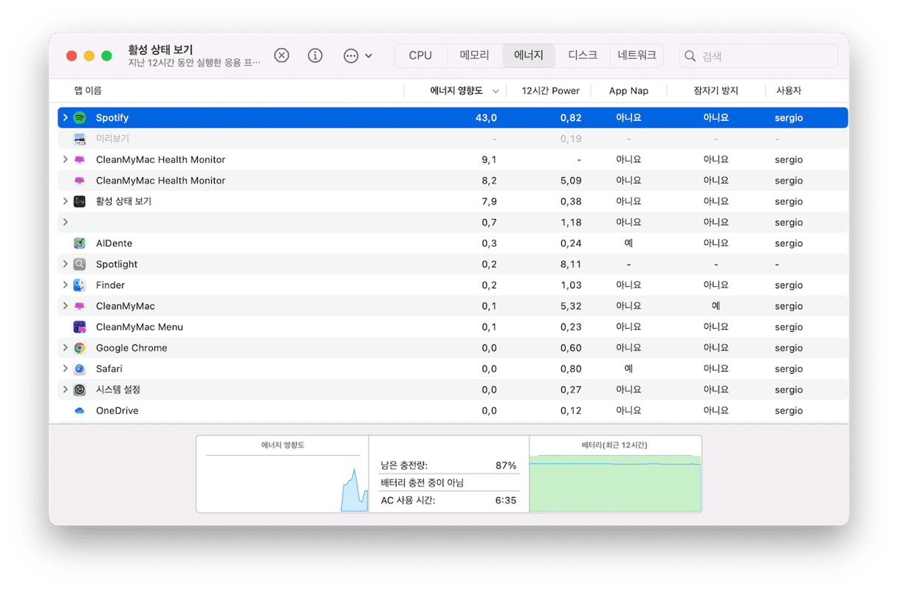
Task: Expand the 활성 상태 보기 row
Action: point(65,201)
